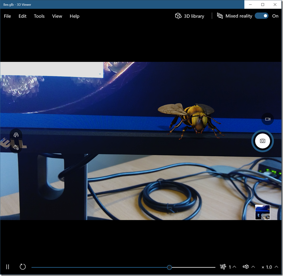The image size is (283, 276).
Task: Click the Mixed reality label
Action: pos(239,16)
